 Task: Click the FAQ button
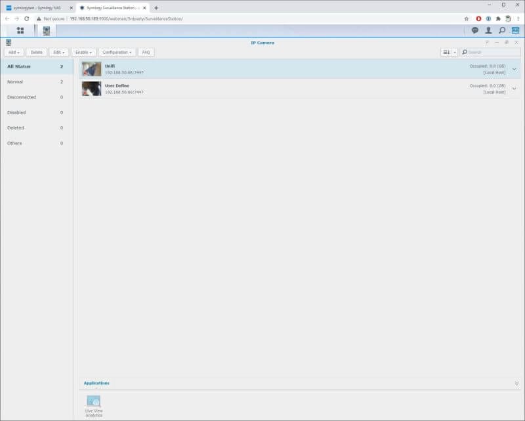(146, 52)
